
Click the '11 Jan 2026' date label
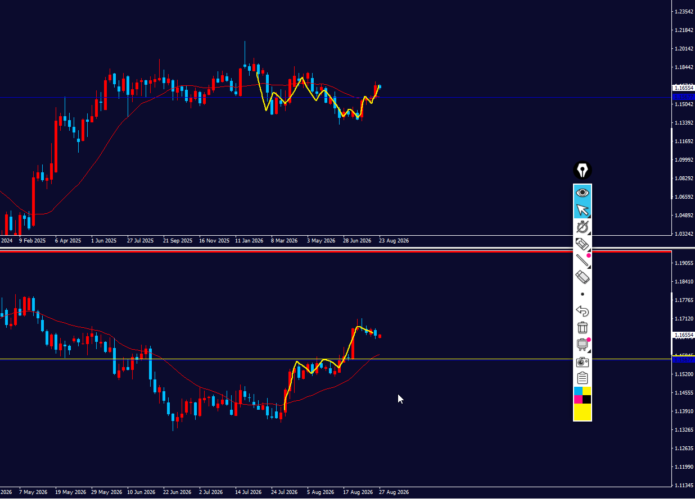coord(250,241)
